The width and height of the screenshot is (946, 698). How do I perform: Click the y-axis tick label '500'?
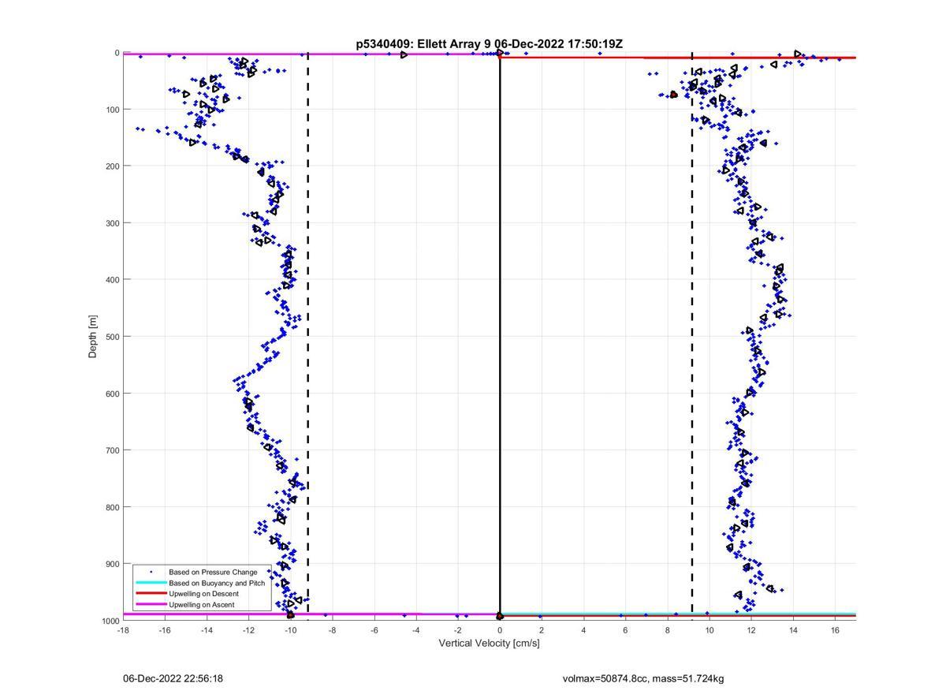[111, 337]
